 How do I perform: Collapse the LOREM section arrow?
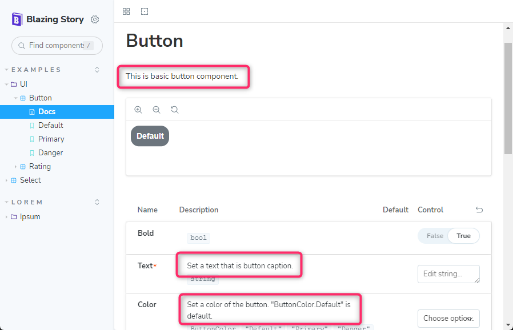point(6,202)
